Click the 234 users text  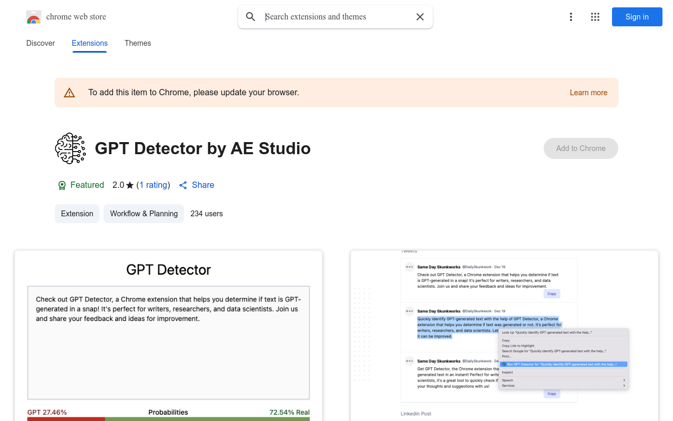tap(207, 214)
